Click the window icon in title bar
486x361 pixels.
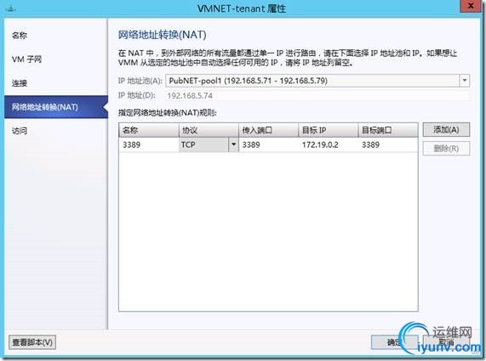[x=10, y=8]
